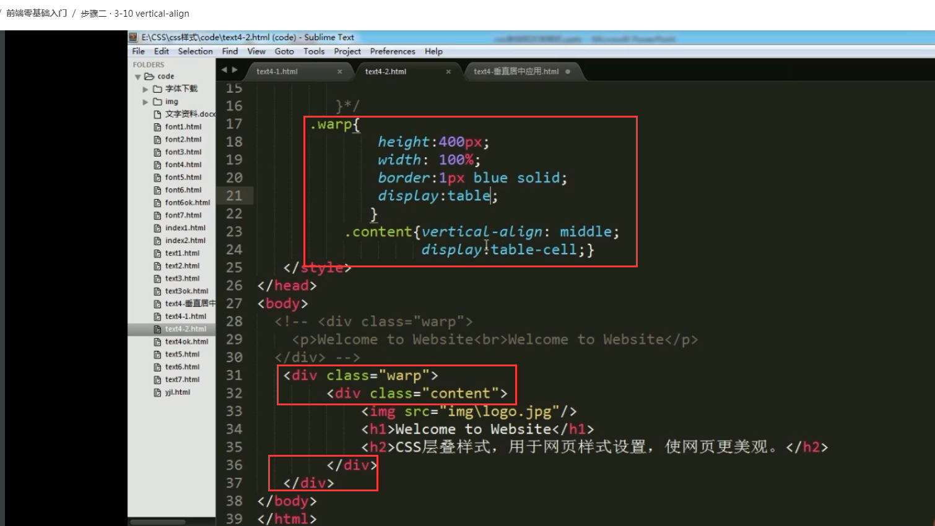Screen dimensions: 935x526
Task: Open the View menu
Action: click(256, 51)
